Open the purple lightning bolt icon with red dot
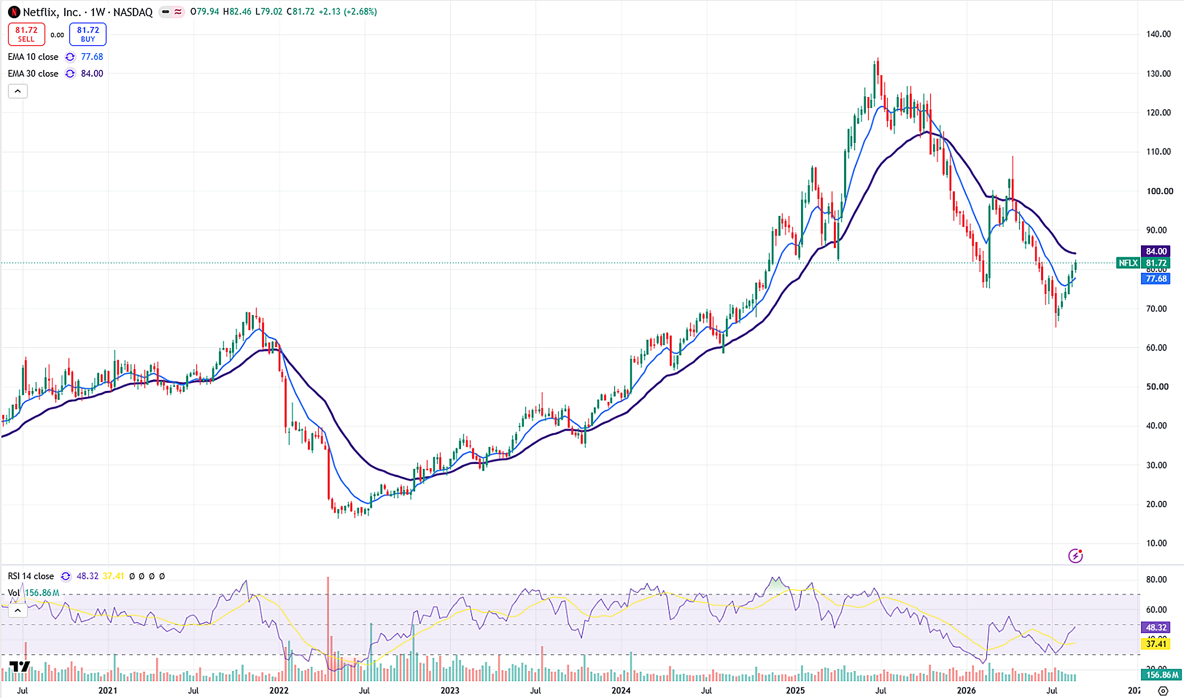 click(x=1075, y=555)
